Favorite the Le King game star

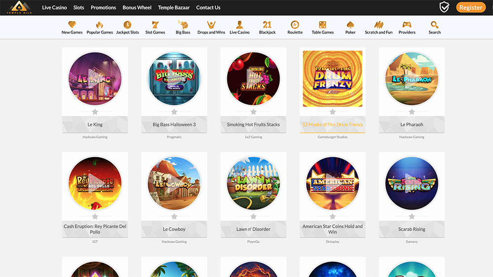(95, 111)
